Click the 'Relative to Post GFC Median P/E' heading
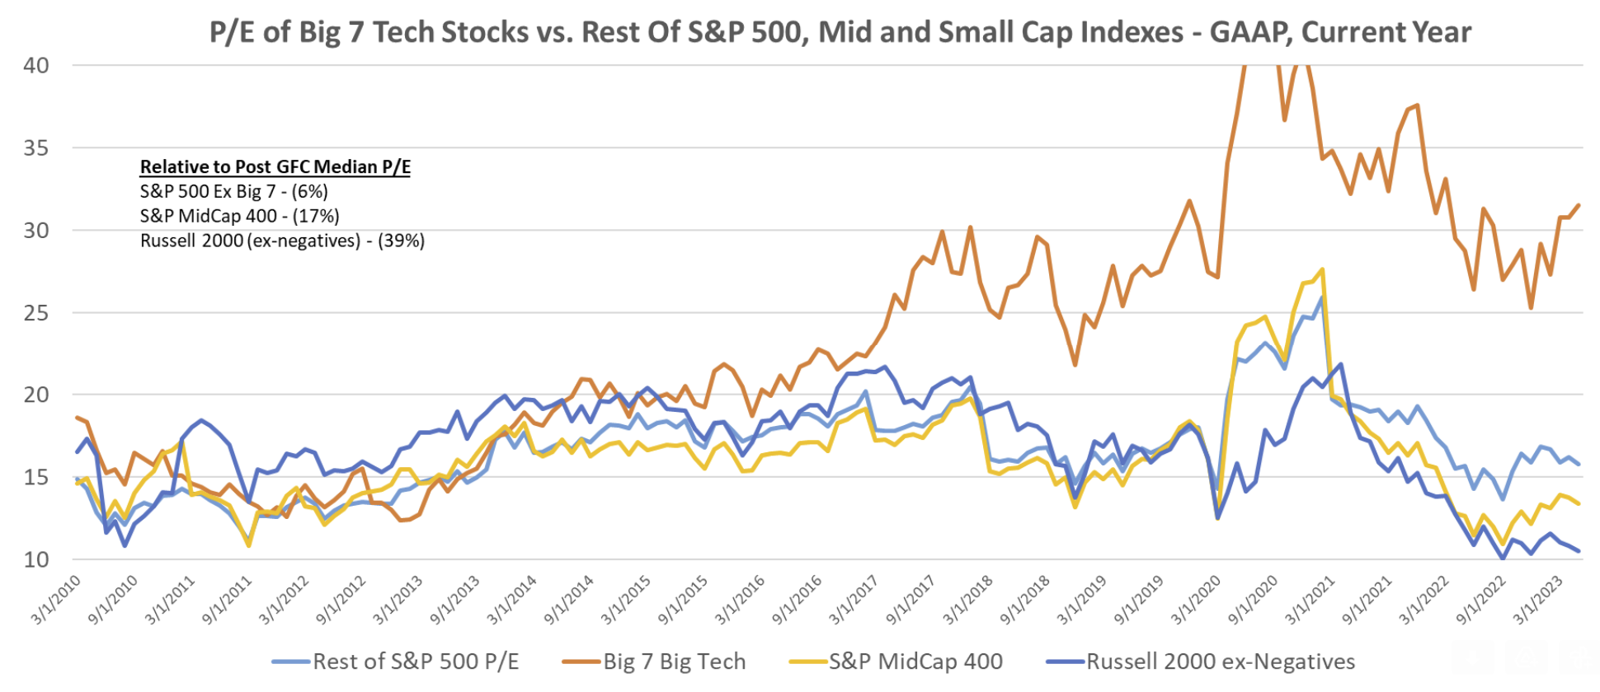 tap(275, 166)
